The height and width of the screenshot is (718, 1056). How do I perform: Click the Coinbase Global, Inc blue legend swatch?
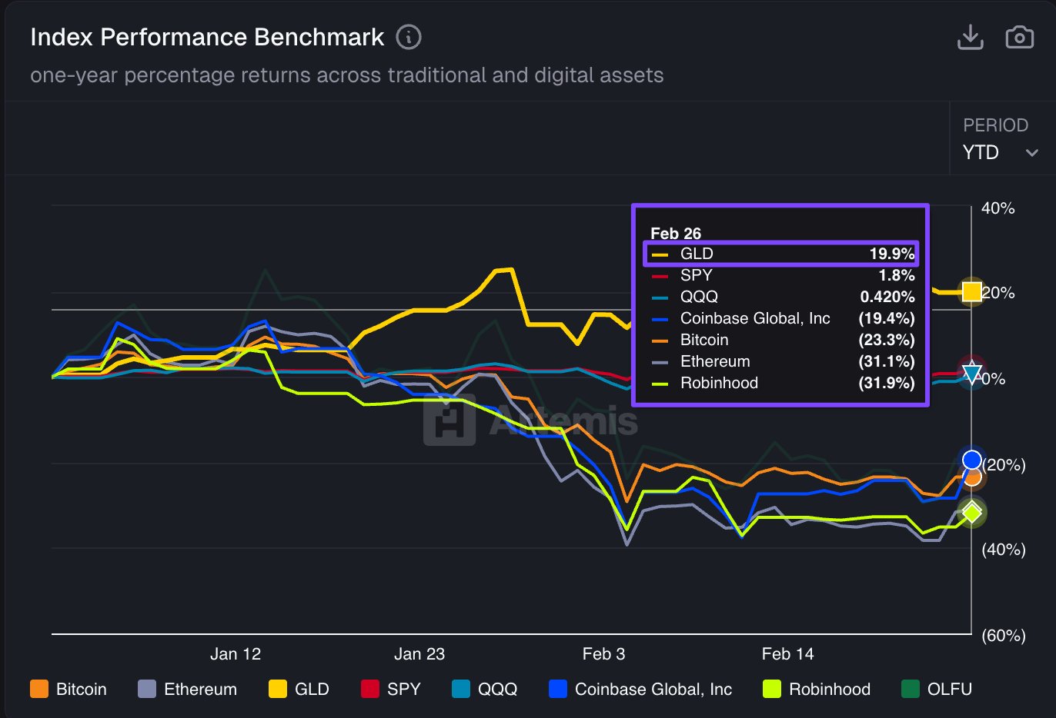558,689
